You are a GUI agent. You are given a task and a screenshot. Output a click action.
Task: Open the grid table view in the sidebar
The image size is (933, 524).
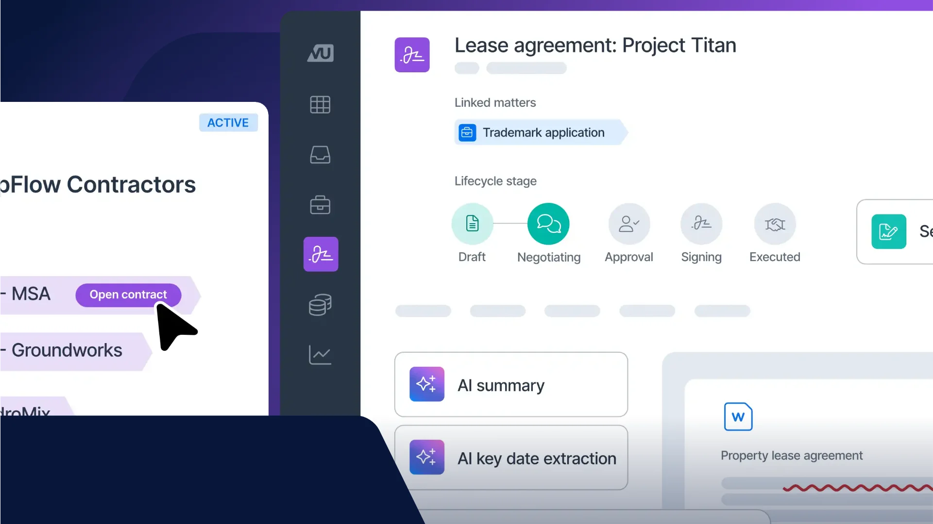pos(320,104)
